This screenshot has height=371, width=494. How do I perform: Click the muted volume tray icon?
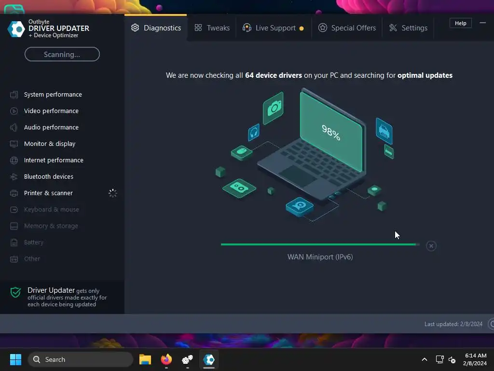click(x=452, y=359)
